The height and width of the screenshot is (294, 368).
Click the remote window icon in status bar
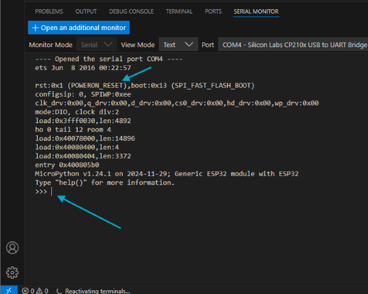pyautogui.click(x=9, y=290)
